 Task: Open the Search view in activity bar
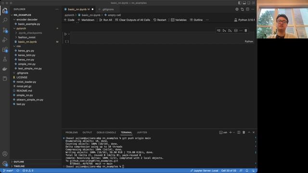5,20
